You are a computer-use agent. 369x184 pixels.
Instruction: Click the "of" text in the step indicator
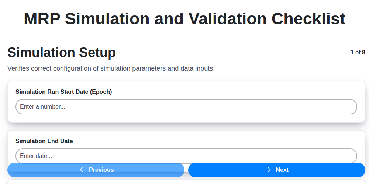(x=358, y=53)
